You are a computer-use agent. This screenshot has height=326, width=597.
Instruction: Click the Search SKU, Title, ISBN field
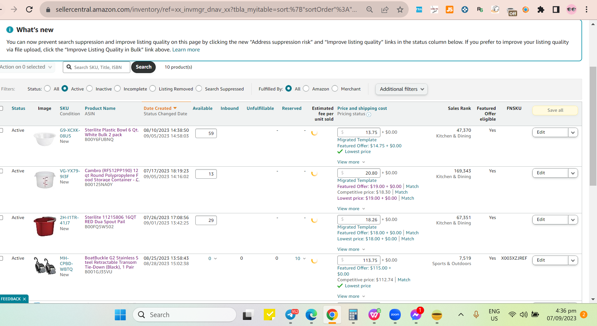(x=97, y=67)
